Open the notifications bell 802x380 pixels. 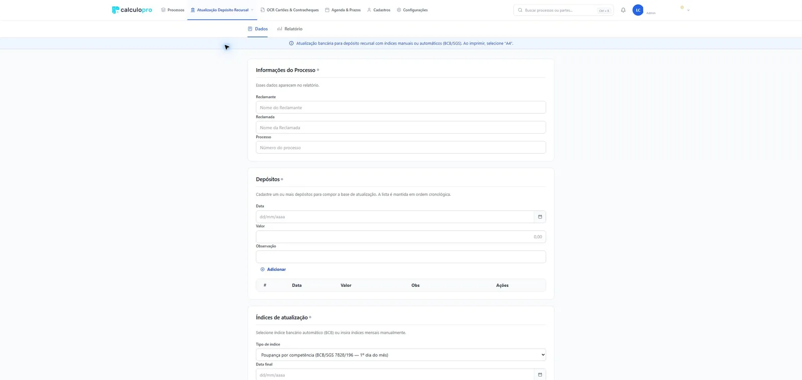623,10
